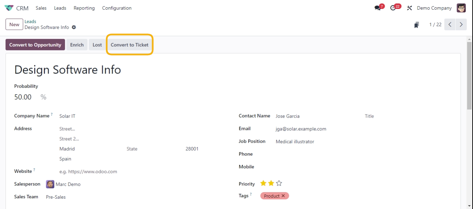Image resolution: width=473 pixels, height=209 pixels.
Task: Click the bookmark icon near the record pager
Action: click(417, 24)
